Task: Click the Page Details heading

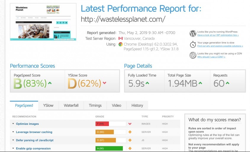Action: click(x=138, y=66)
